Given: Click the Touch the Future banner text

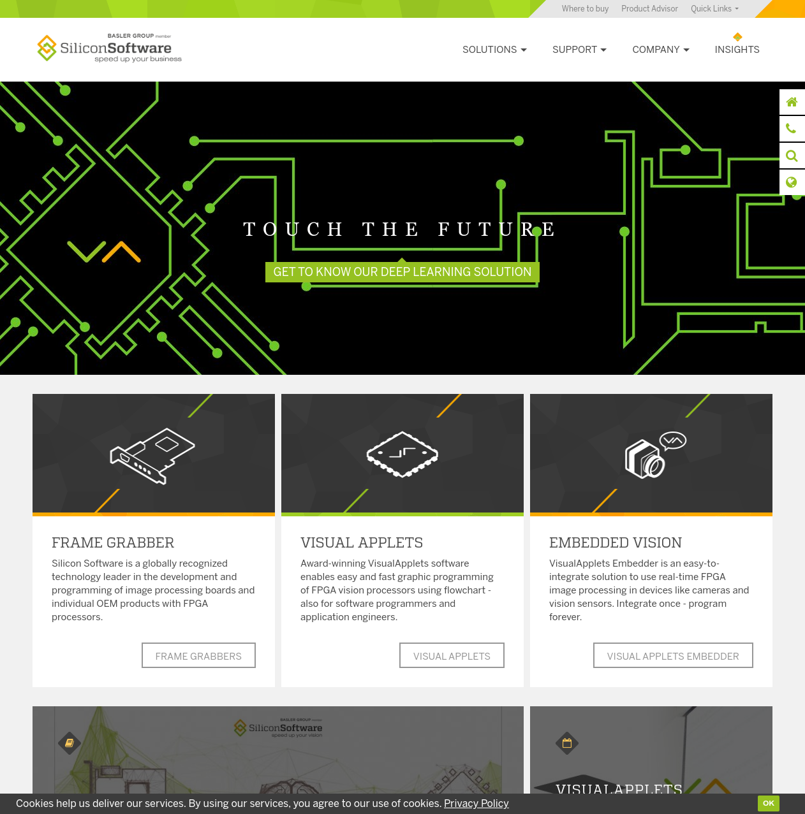Looking at the screenshot, I should point(401,229).
